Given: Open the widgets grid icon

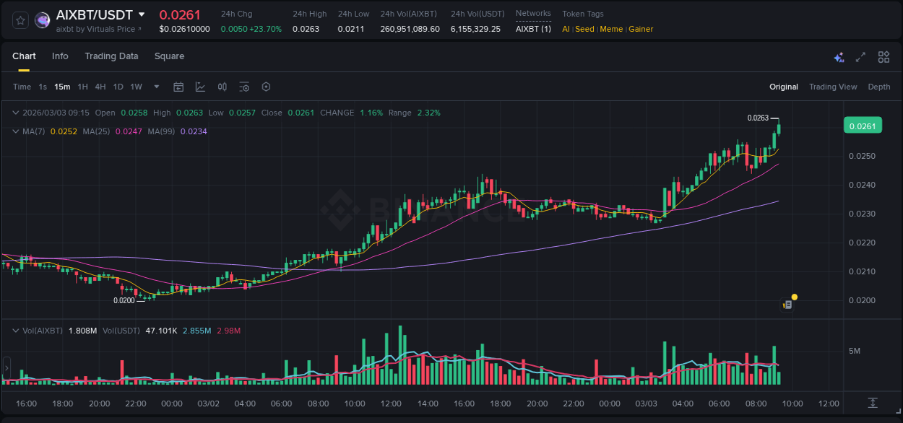Looking at the screenshot, I should click(x=883, y=56).
